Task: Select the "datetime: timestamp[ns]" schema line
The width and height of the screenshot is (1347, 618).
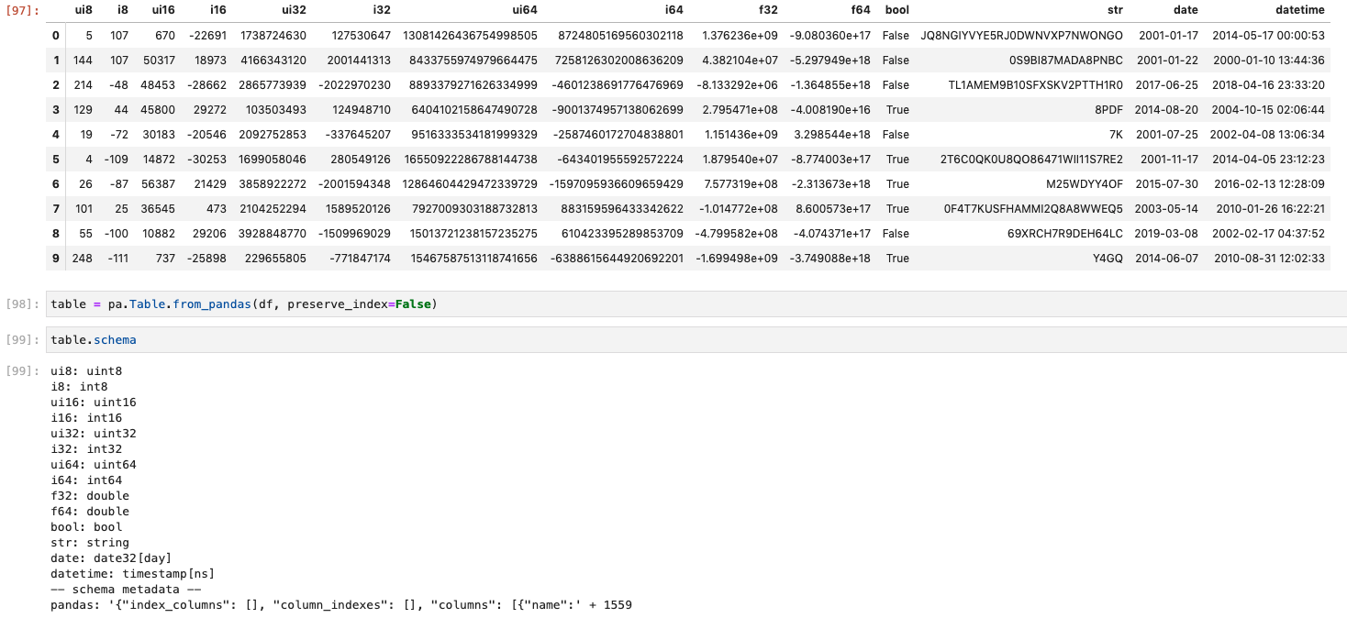Action: (x=133, y=574)
